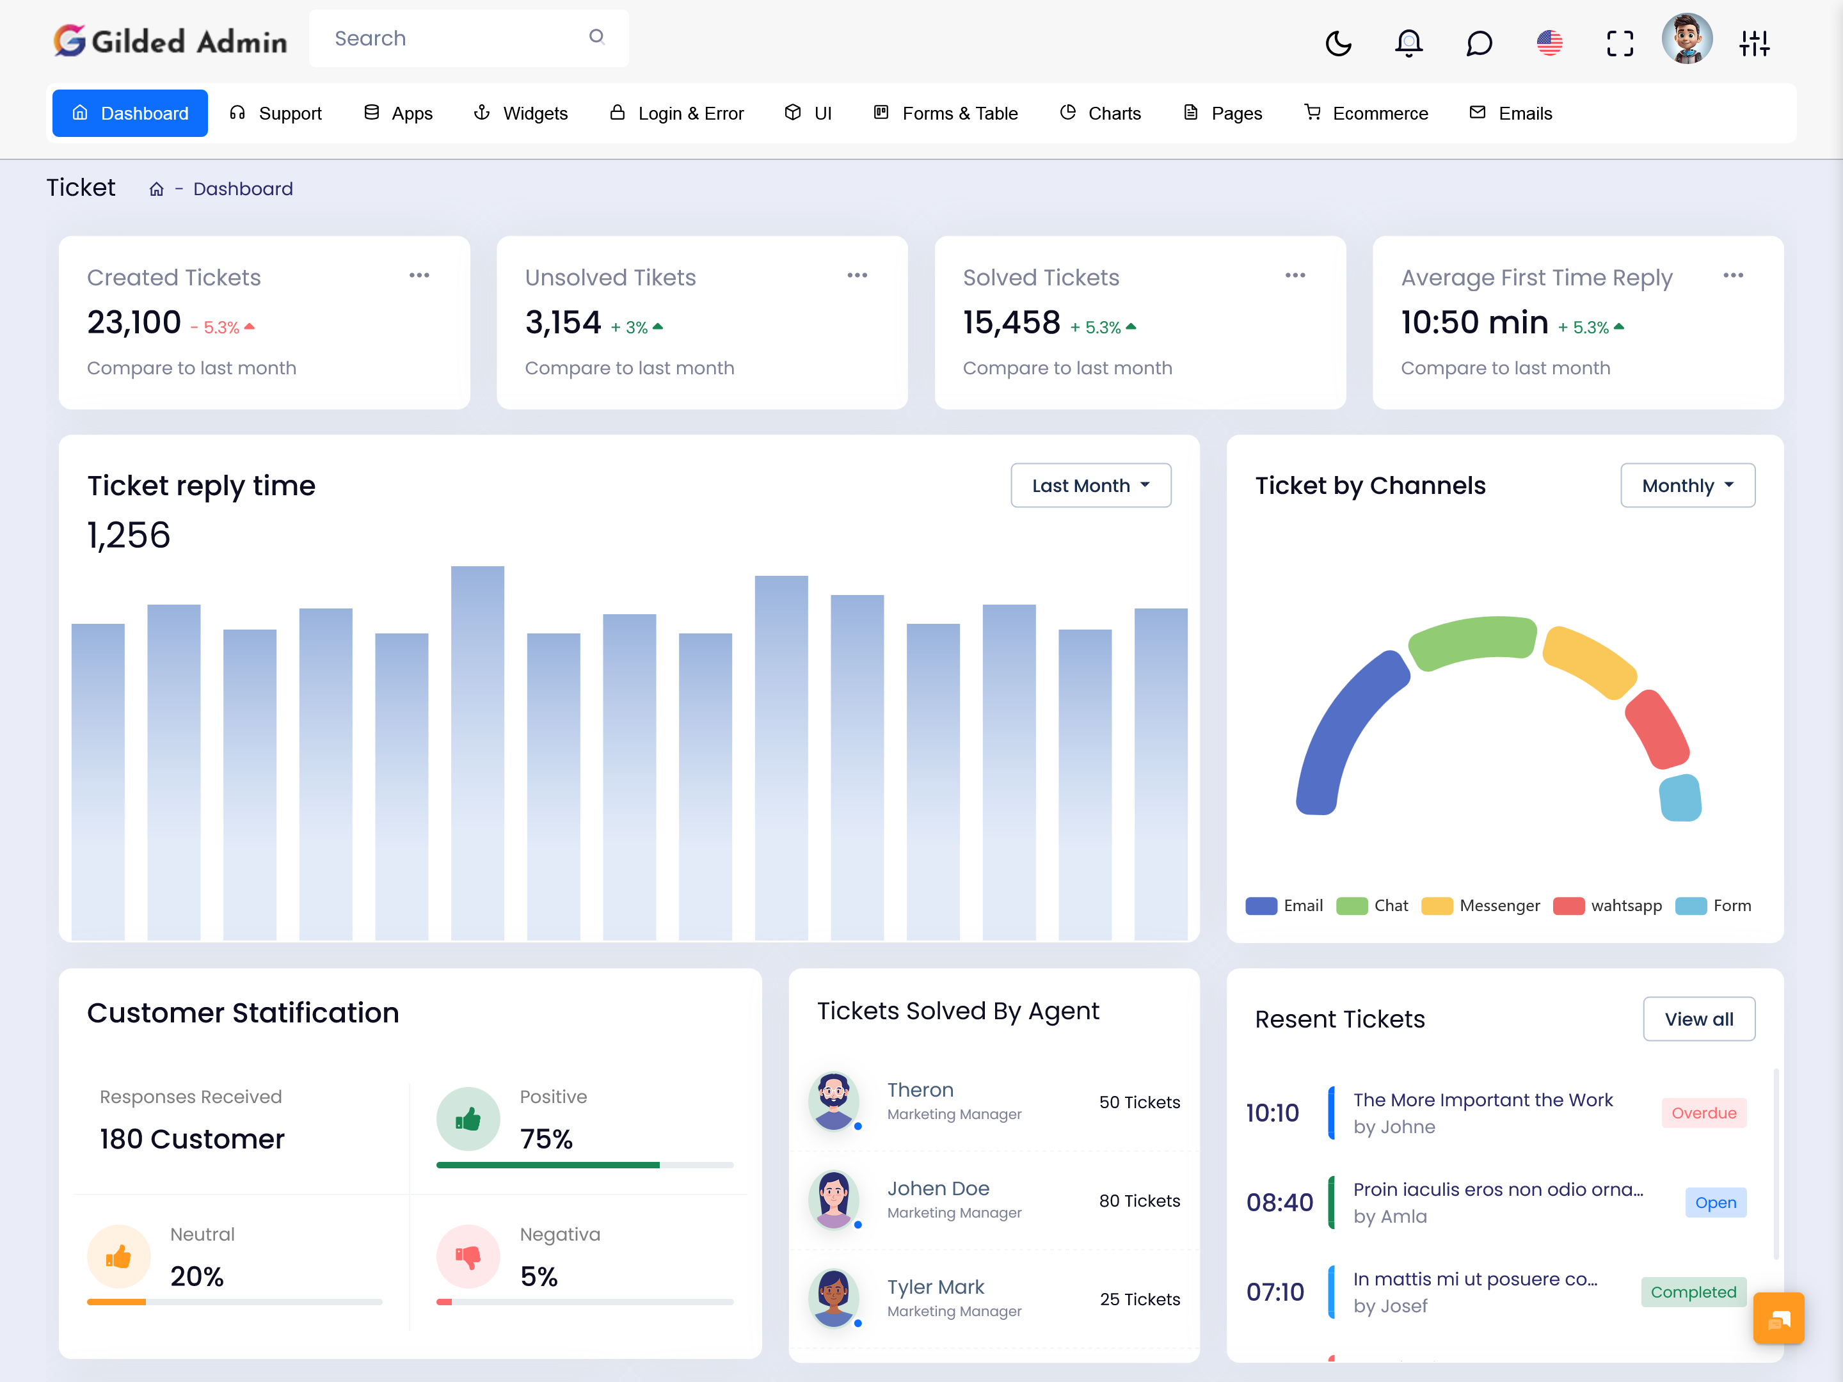
Task: Click the Neutral orange thumbs-up icon
Action: [x=118, y=1256]
